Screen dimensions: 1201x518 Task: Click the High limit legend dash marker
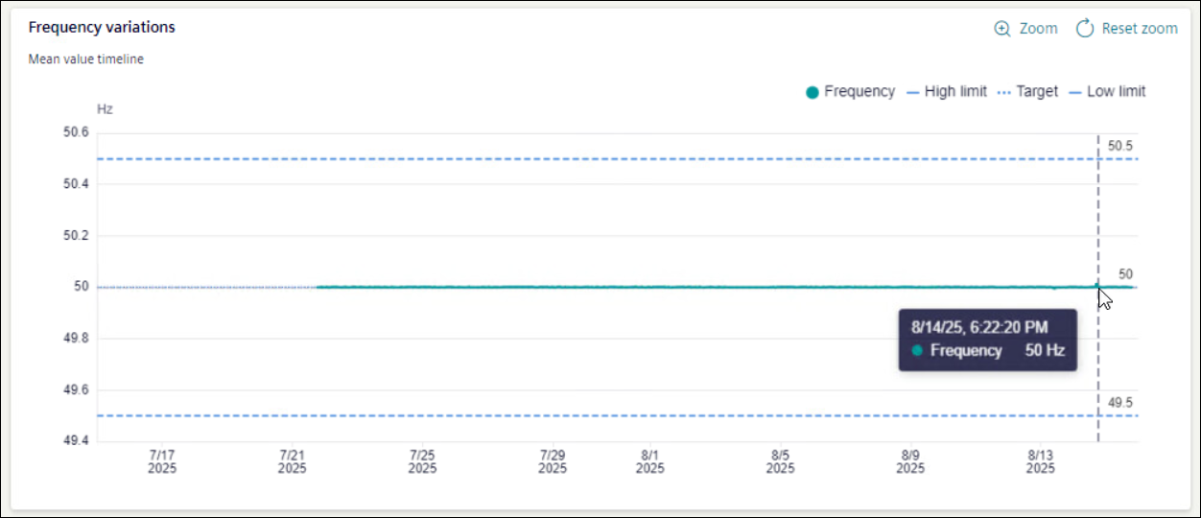point(913,92)
